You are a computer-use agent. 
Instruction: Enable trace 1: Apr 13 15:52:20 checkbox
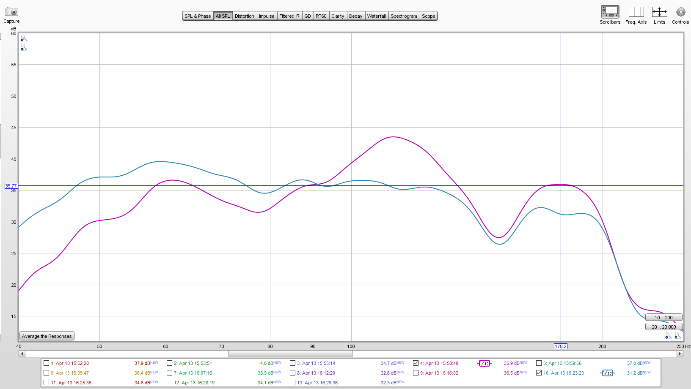pos(47,363)
